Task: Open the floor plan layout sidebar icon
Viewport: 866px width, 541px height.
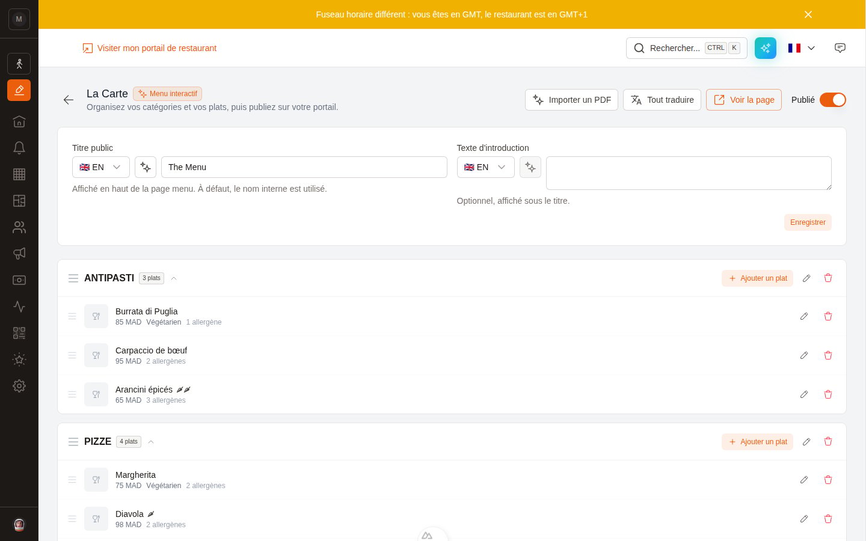Action: point(19,201)
